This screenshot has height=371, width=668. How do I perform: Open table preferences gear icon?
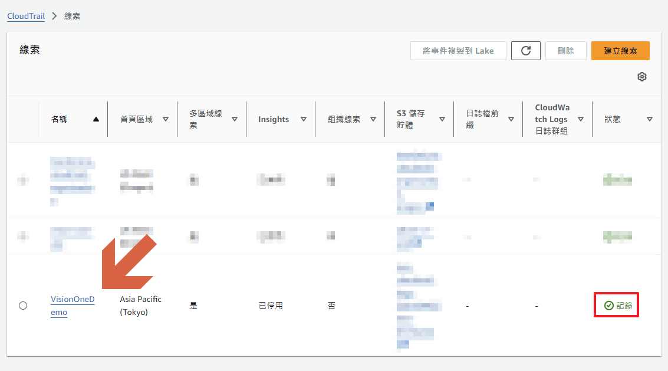tap(642, 77)
